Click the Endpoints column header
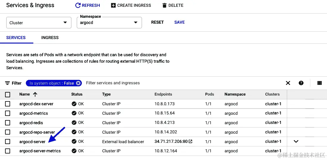The image size is (327, 160). pyautogui.click(x=163, y=94)
